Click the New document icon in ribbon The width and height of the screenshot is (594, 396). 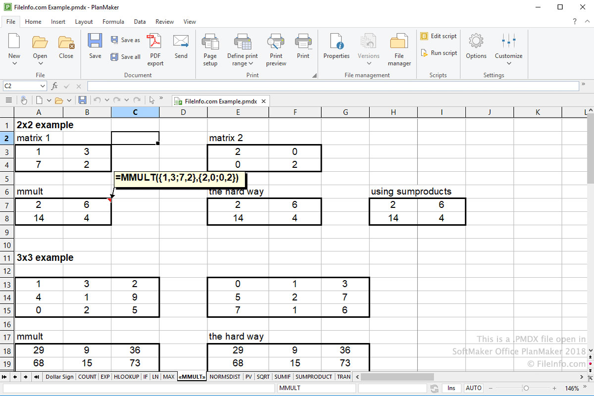[14, 42]
